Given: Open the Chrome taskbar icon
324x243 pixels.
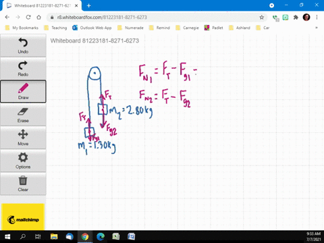Looking at the screenshot, I should [x=85, y=237].
